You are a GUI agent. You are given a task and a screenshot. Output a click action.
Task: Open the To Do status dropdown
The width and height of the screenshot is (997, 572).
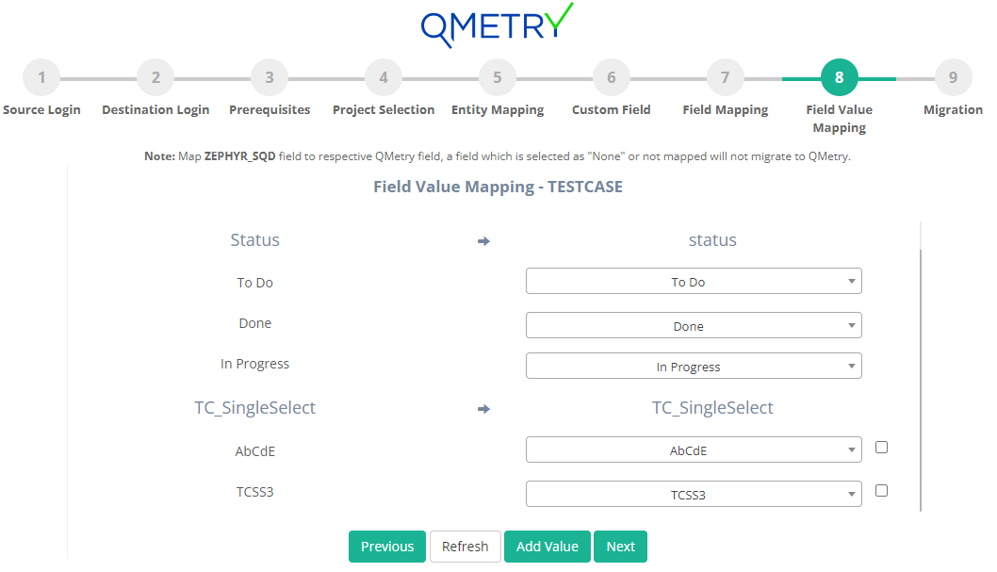tap(694, 281)
